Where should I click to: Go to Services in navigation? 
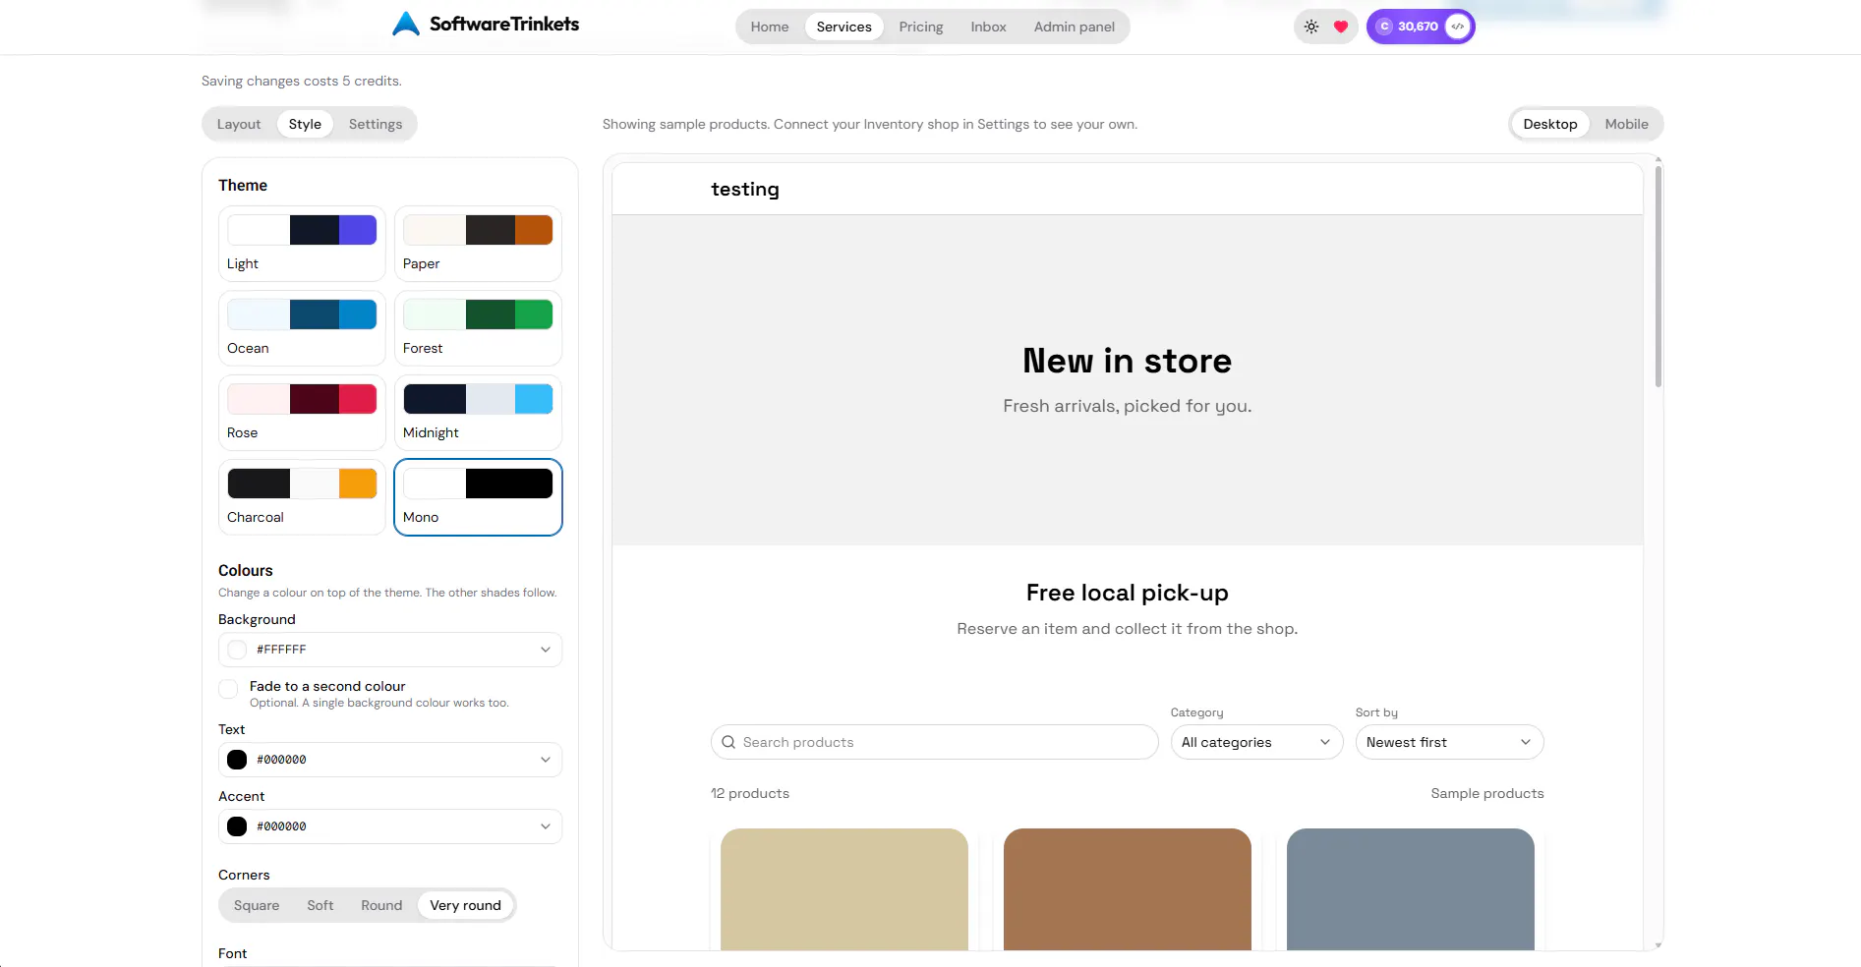(843, 27)
